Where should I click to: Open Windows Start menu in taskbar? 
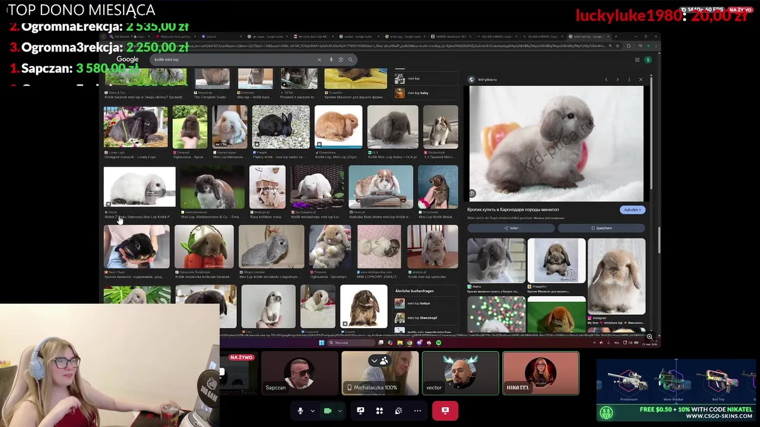(321, 343)
